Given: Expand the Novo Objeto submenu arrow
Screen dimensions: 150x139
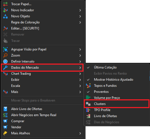Looking at the screenshot, I should click(x=80, y=16).
